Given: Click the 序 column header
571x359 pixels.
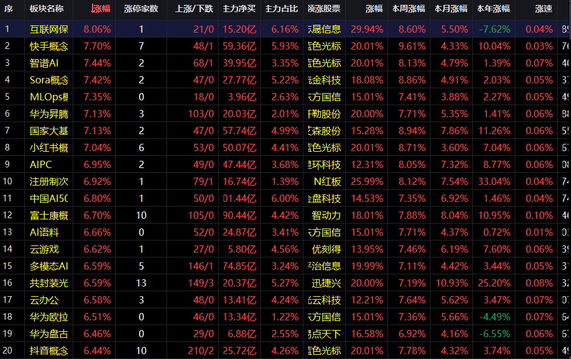Looking at the screenshot, I should coord(8,8).
